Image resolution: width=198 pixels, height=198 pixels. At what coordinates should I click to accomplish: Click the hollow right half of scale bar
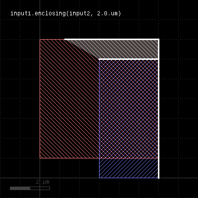tap(40, 188)
